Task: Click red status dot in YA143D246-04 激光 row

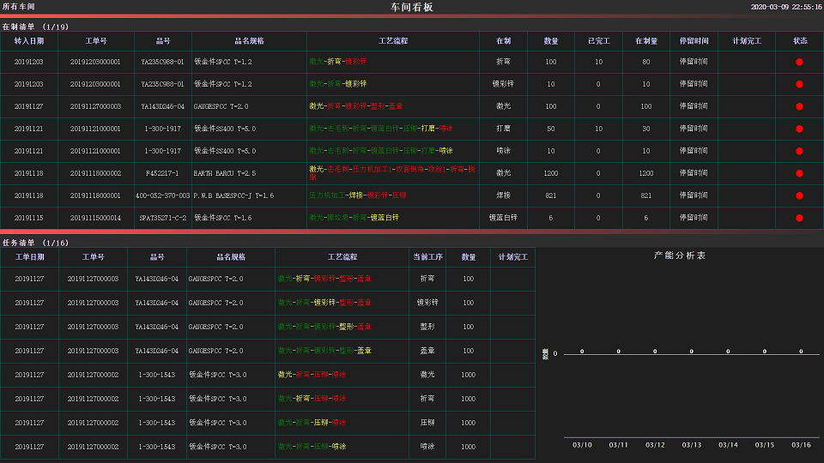Action: click(799, 106)
